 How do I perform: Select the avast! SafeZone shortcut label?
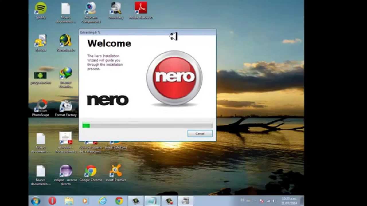click(x=116, y=147)
